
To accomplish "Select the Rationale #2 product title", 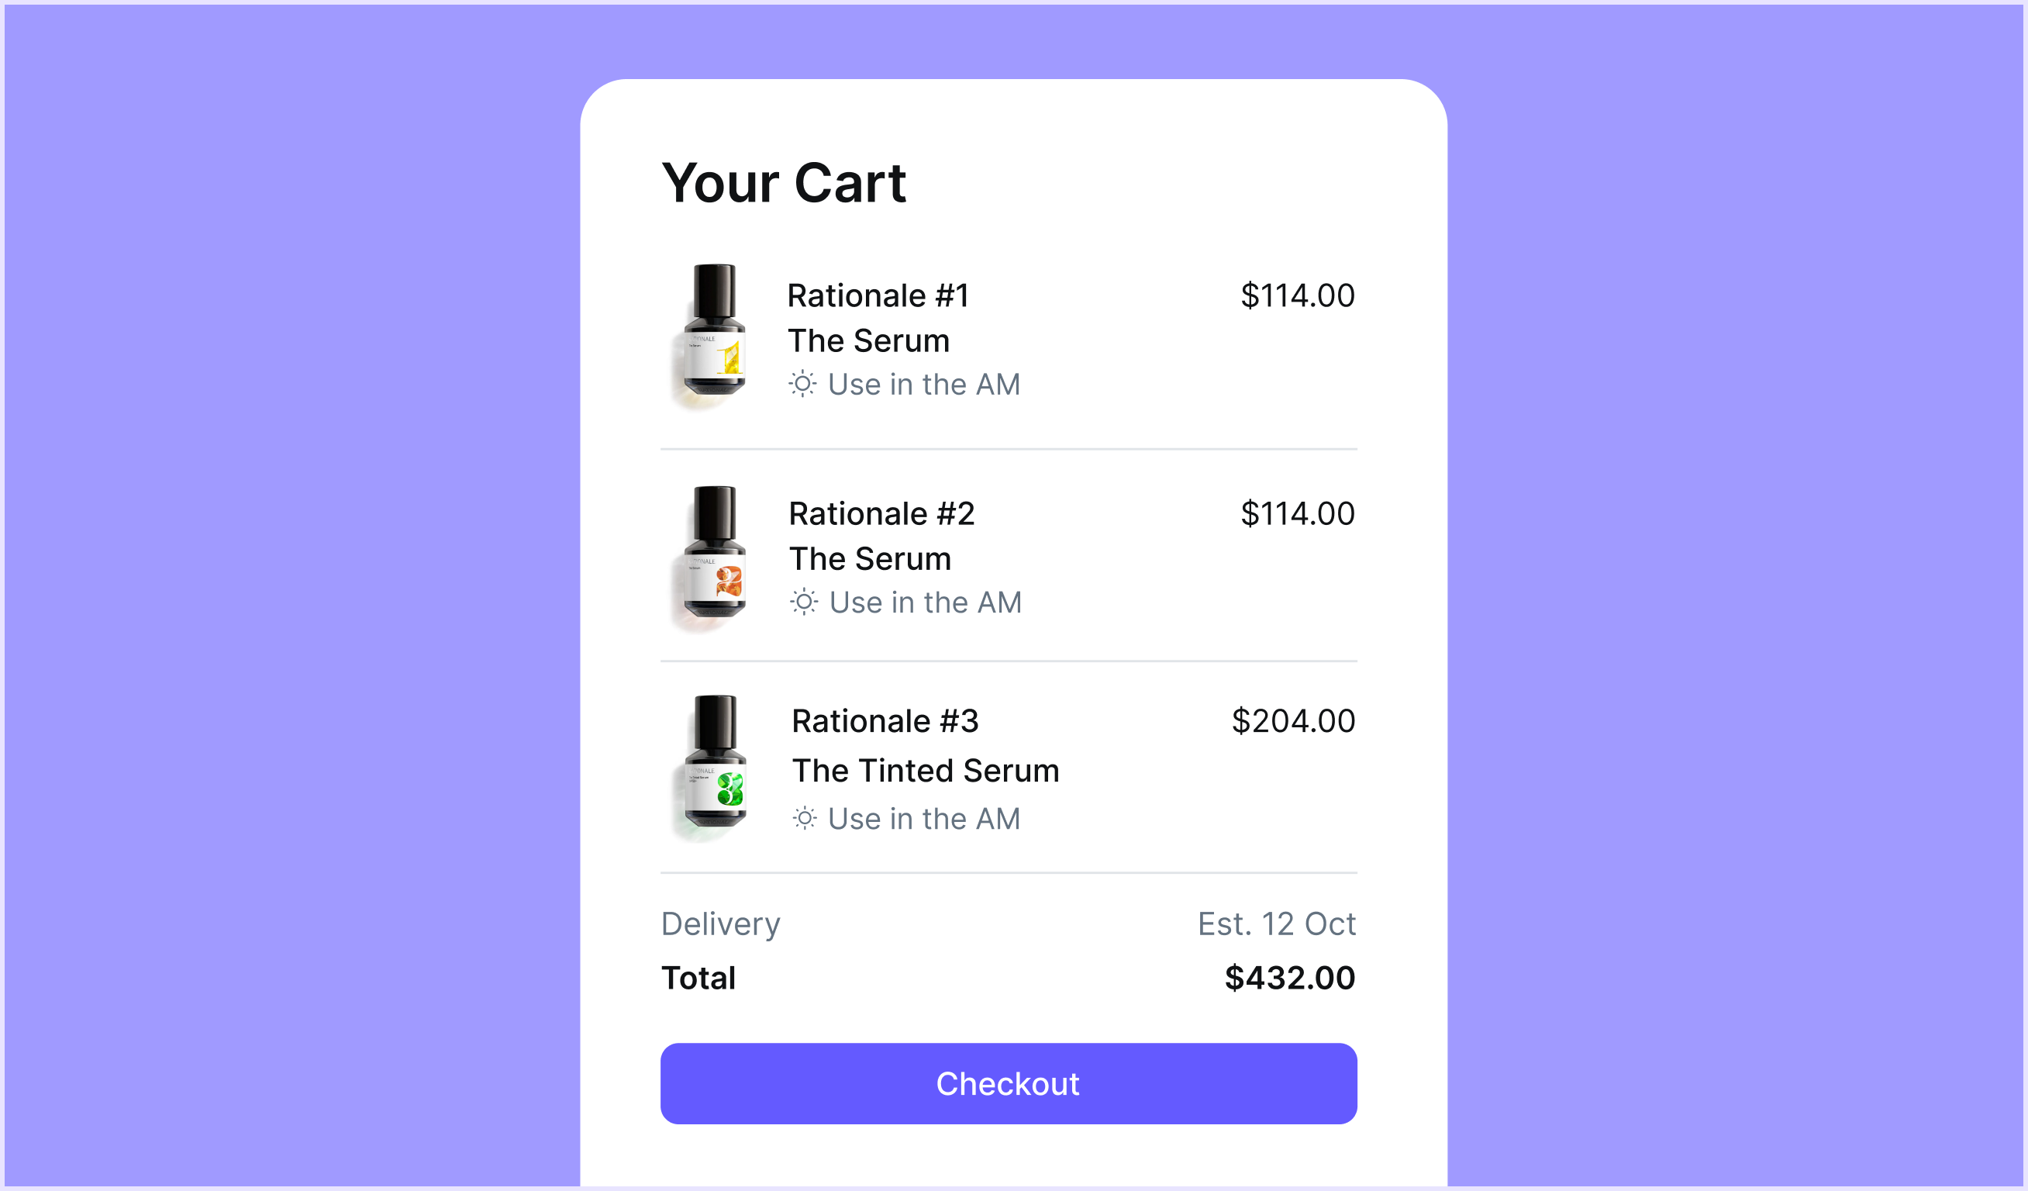I will click(x=881, y=513).
